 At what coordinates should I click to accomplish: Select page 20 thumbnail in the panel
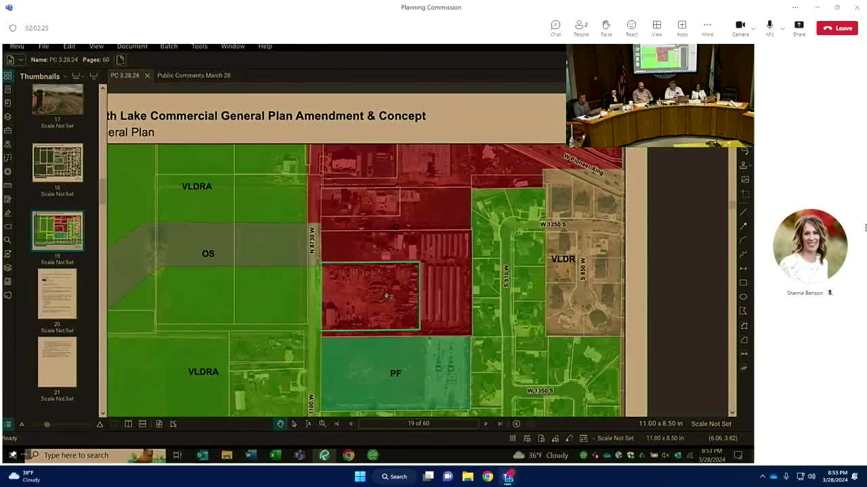58,294
